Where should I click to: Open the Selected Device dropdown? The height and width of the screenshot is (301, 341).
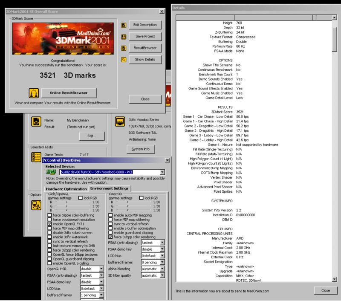click(162, 172)
